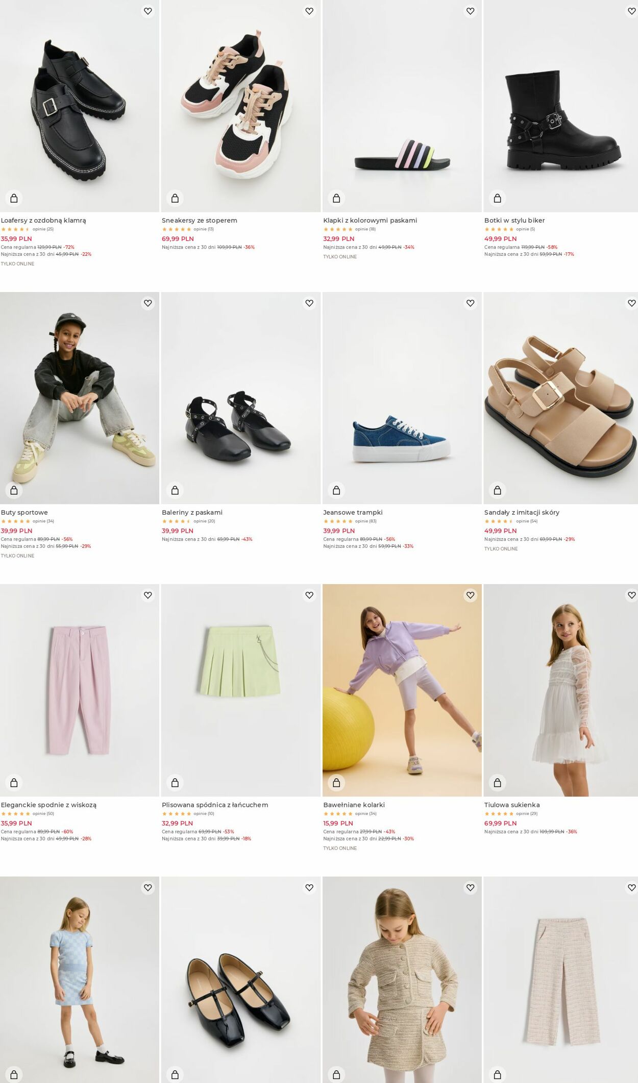Screen dimensions: 638x1083
Task: Click bag icon on Jeansowe trampki image
Action: [336, 490]
